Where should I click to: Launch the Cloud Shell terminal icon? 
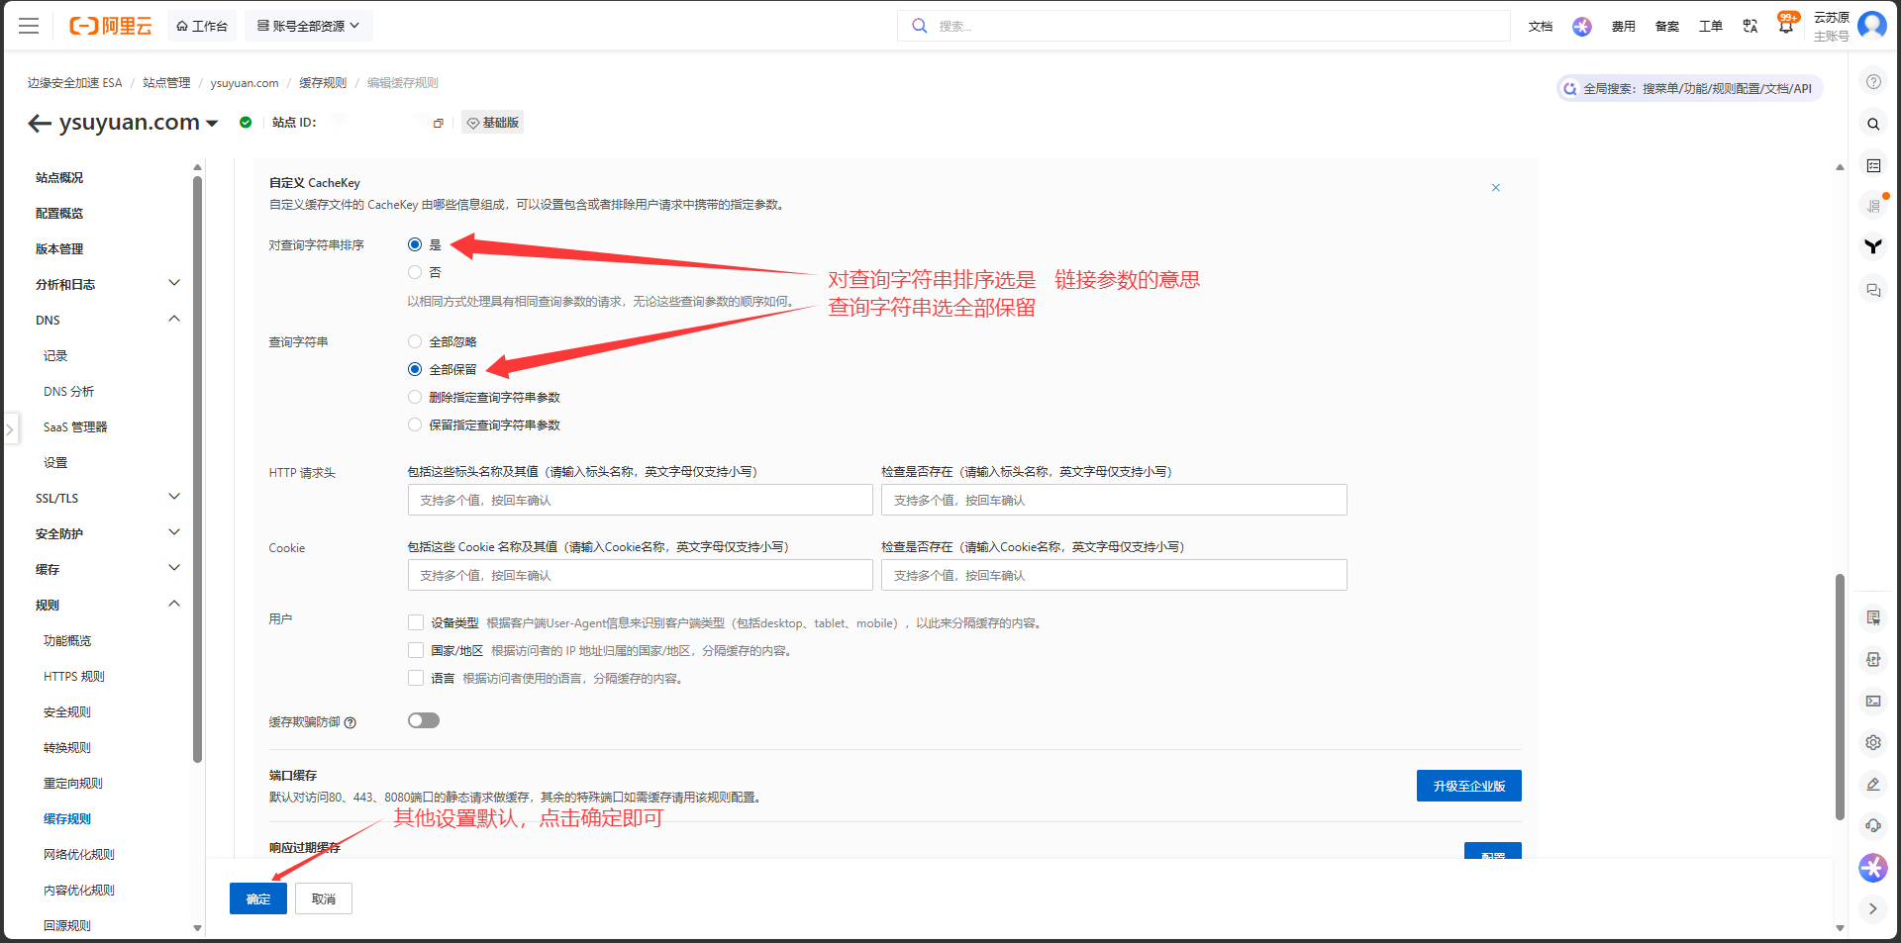pyautogui.click(x=1873, y=701)
